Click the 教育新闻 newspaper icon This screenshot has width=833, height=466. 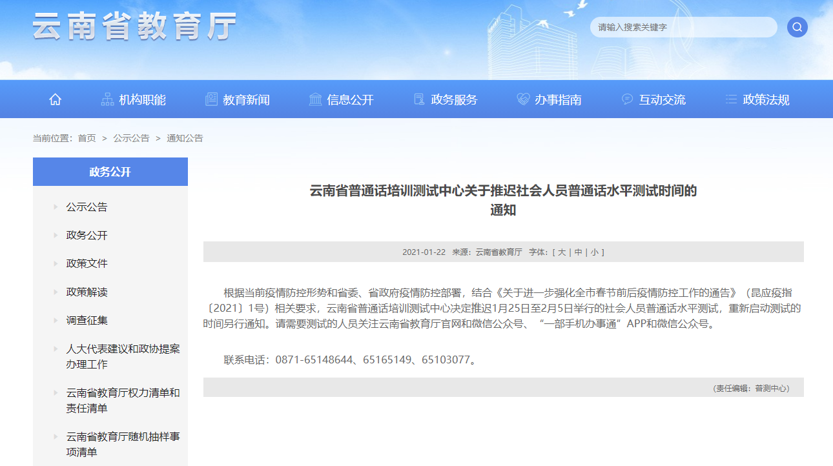click(x=211, y=99)
